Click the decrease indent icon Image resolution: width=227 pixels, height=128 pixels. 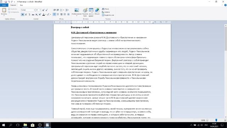[x=54, y=10]
